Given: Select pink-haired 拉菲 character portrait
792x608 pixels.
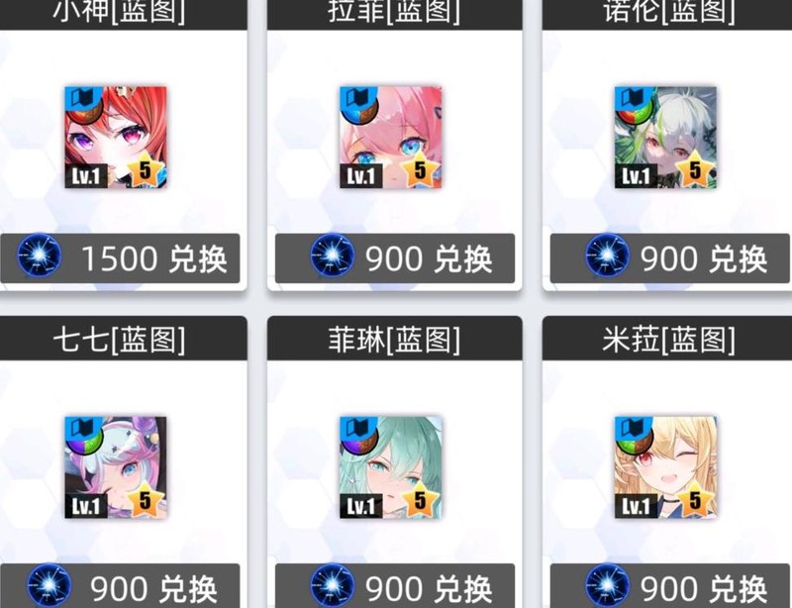Looking at the screenshot, I should pyautogui.click(x=390, y=138).
